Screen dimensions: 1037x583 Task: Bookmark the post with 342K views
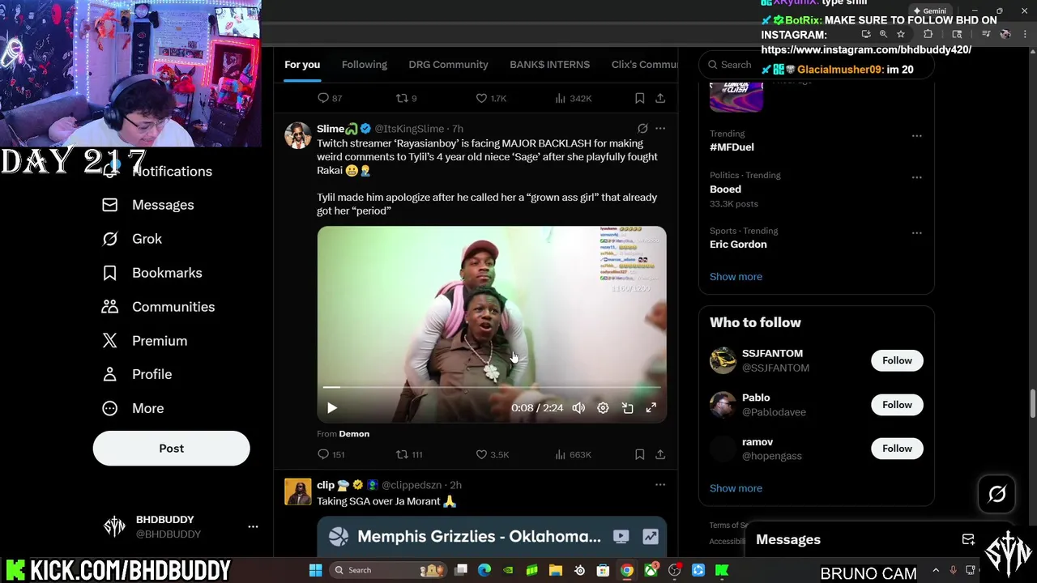click(639, 98)
